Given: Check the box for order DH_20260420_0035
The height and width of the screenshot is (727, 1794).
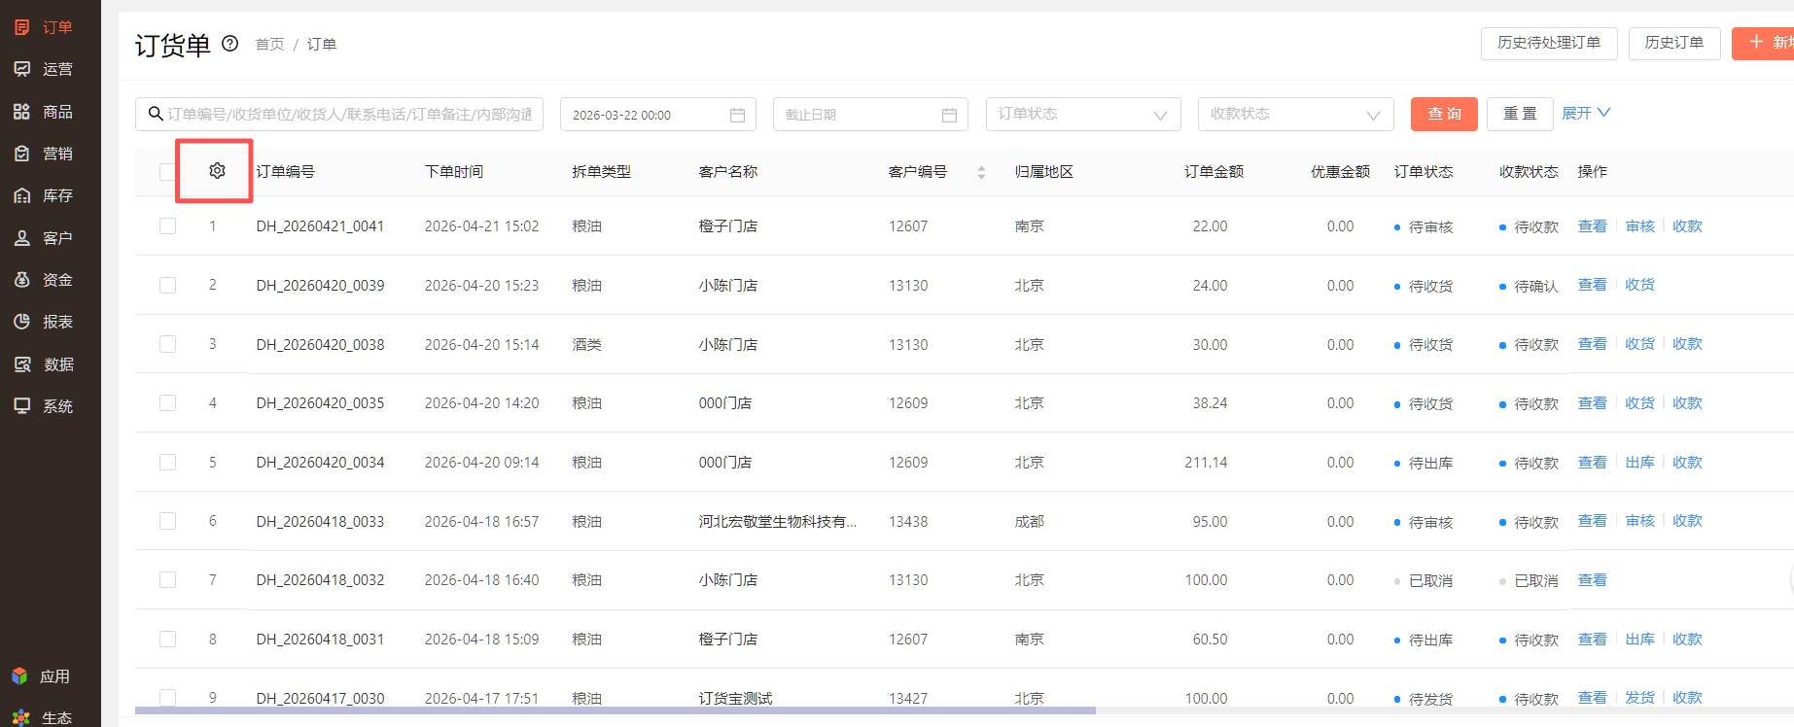Looking at the screenshot, I should tap(167, 402).
